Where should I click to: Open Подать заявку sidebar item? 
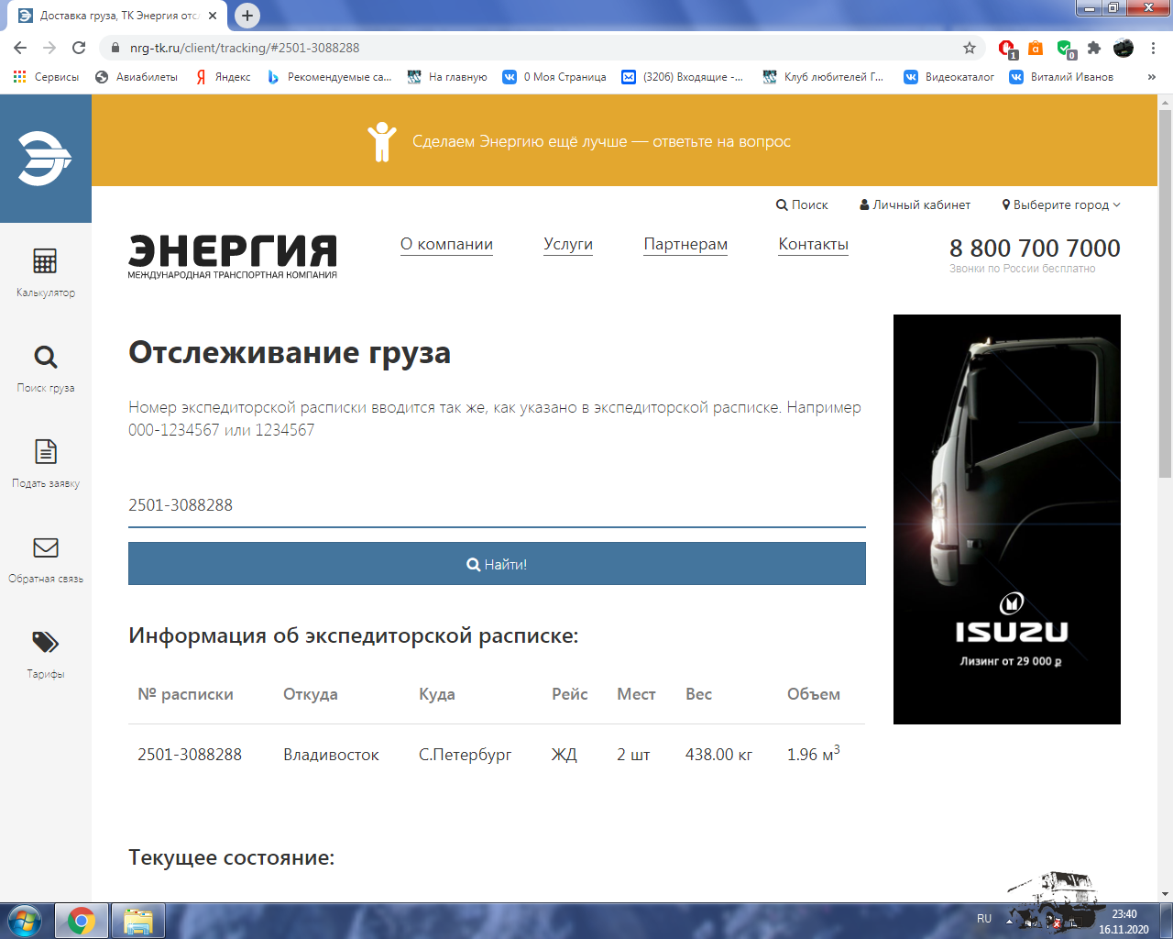45,464
